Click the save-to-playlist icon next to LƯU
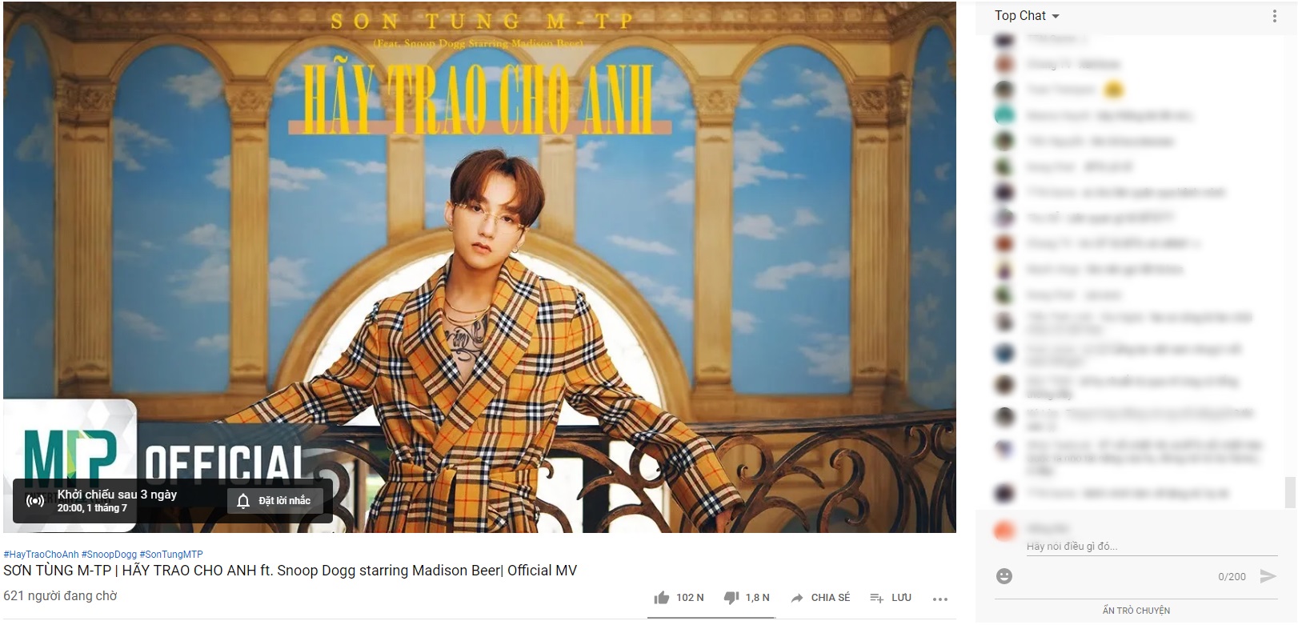Screen dimensions: 1298x625 coord(876,598)
